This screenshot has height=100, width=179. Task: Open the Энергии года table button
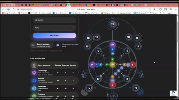(x=42, y=45)
